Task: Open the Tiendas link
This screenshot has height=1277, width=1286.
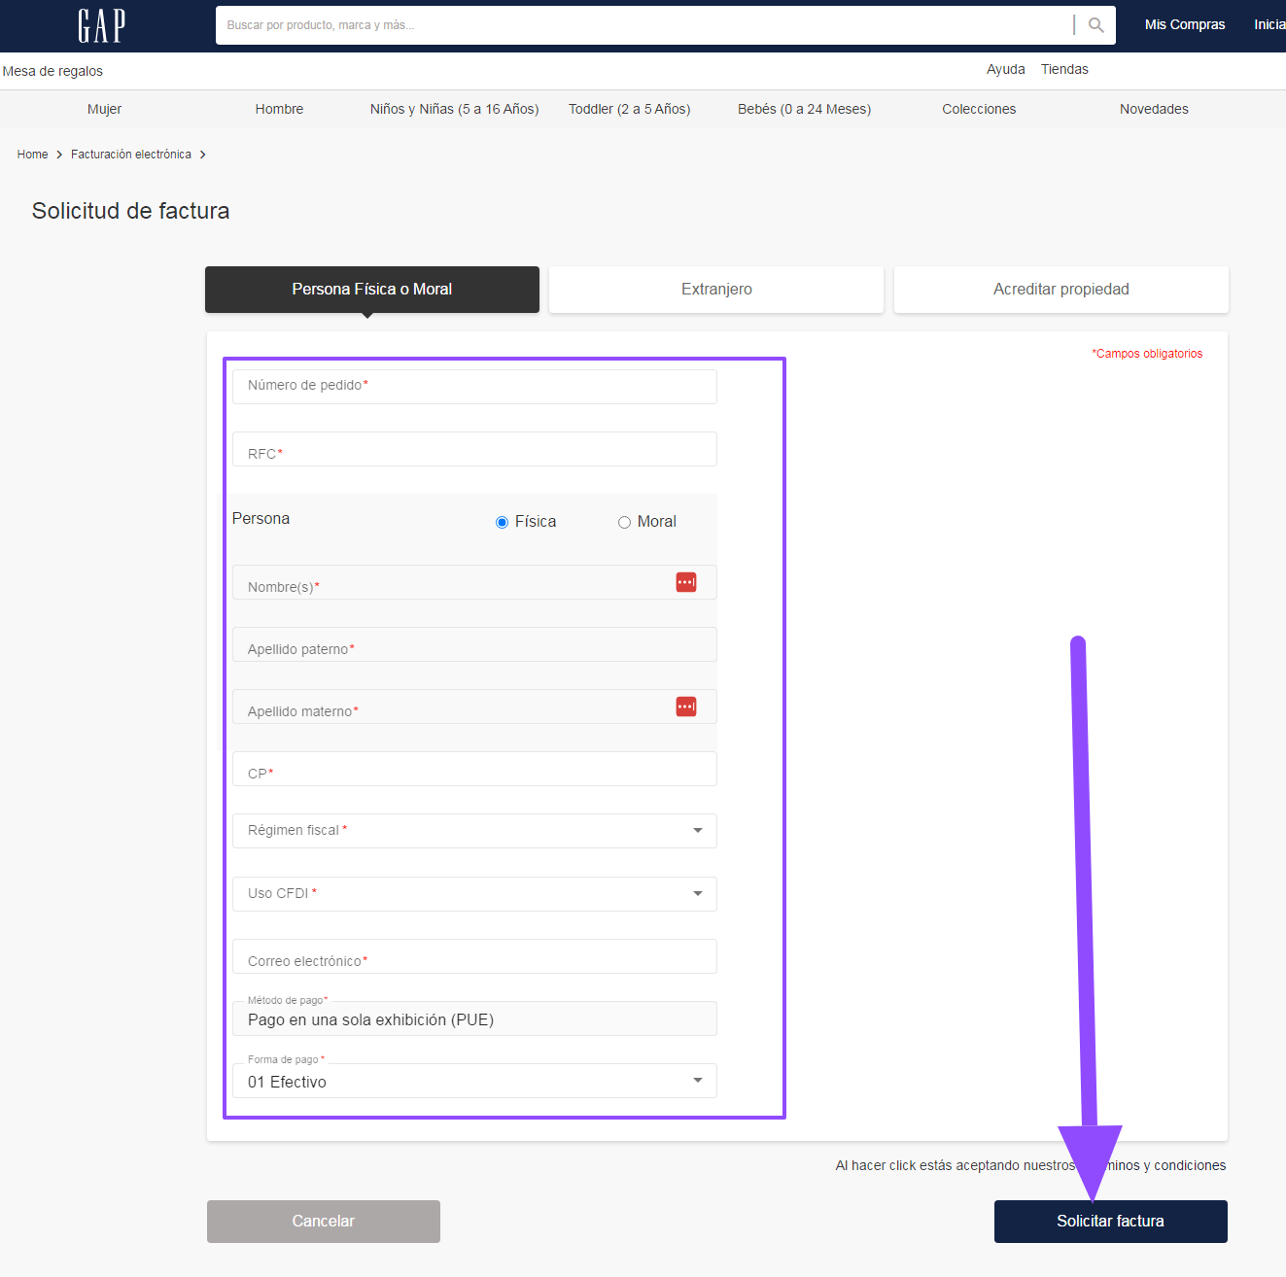Action: click(x=1064, y=69)
